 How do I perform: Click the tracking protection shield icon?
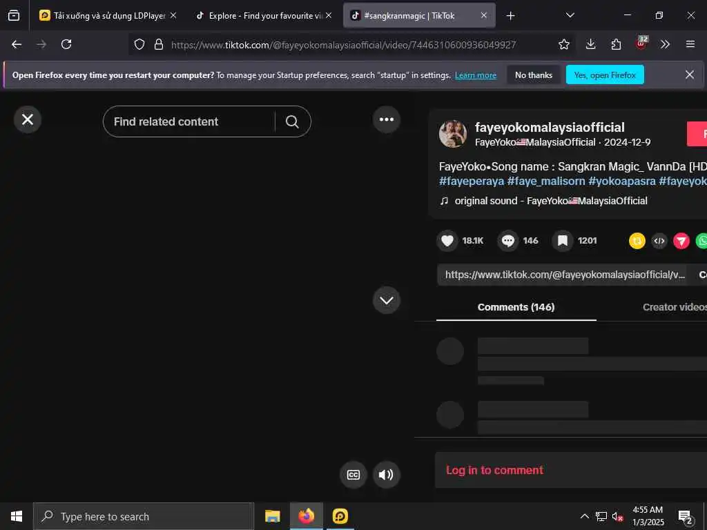coord(139,44)
